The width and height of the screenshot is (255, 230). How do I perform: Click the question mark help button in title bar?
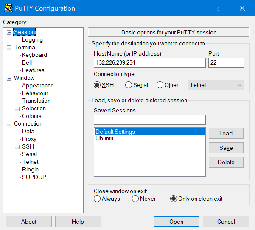click(218, 8)
